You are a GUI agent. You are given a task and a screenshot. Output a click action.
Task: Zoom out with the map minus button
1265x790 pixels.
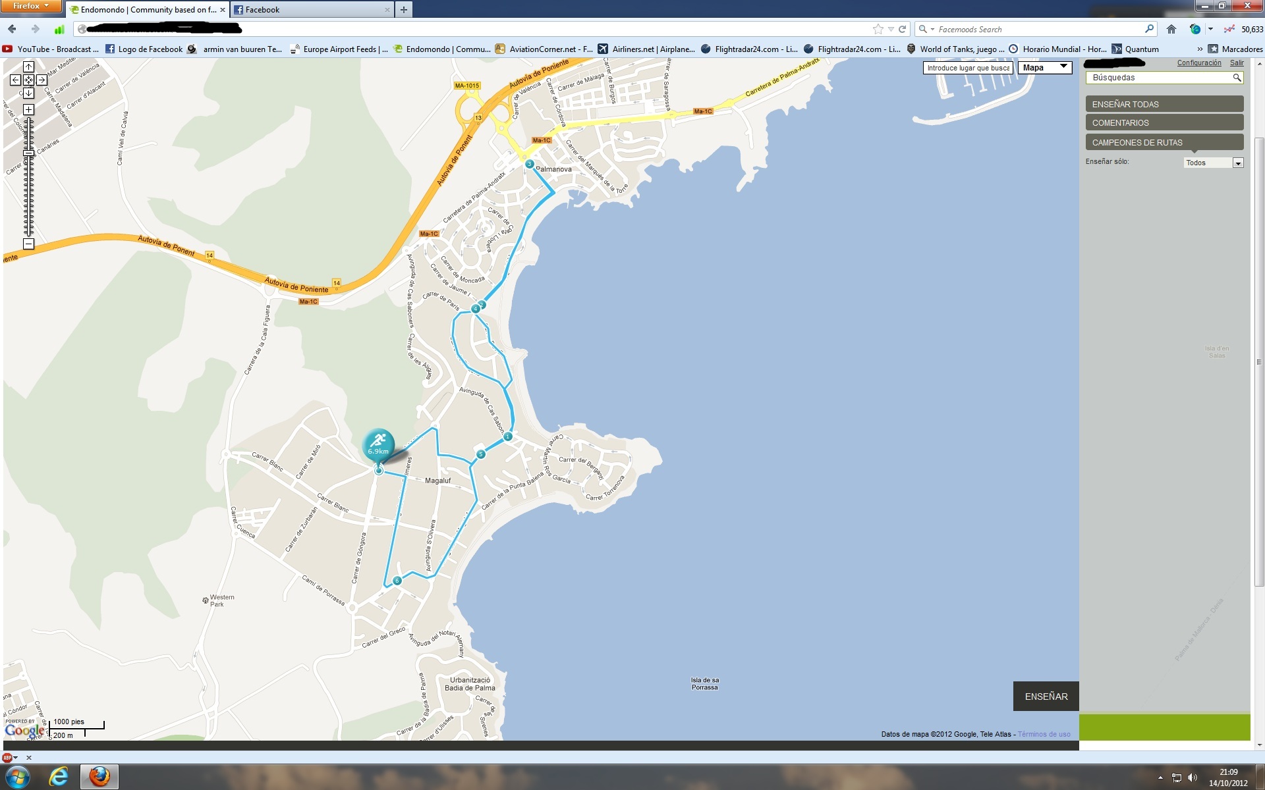pos(28,244)
